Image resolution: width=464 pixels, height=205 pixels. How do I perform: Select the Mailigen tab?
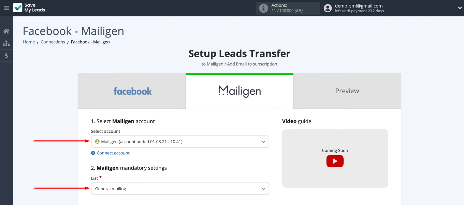pyautogui.click(x=239, y=91)
